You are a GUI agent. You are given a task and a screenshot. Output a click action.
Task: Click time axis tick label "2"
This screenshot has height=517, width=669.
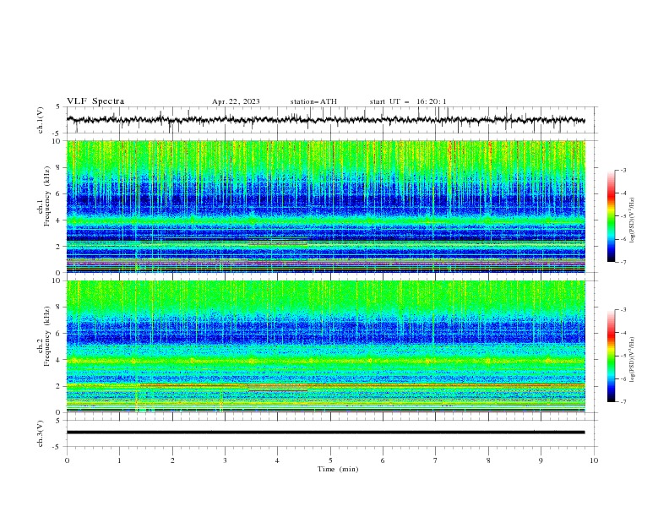click(x=172, y=460)
